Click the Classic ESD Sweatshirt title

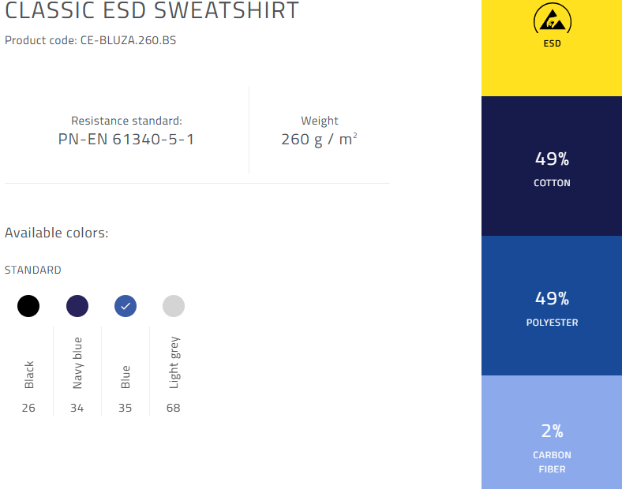tap(152, 10)
